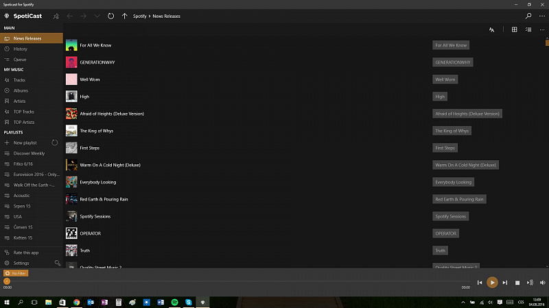Click the SpotiCast logo icon
Image resolution: width=549 pixels, height=308 pixels.
tap(7, 16)
